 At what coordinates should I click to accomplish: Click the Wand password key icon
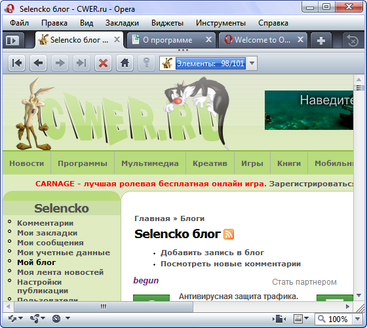click(146, 63)
